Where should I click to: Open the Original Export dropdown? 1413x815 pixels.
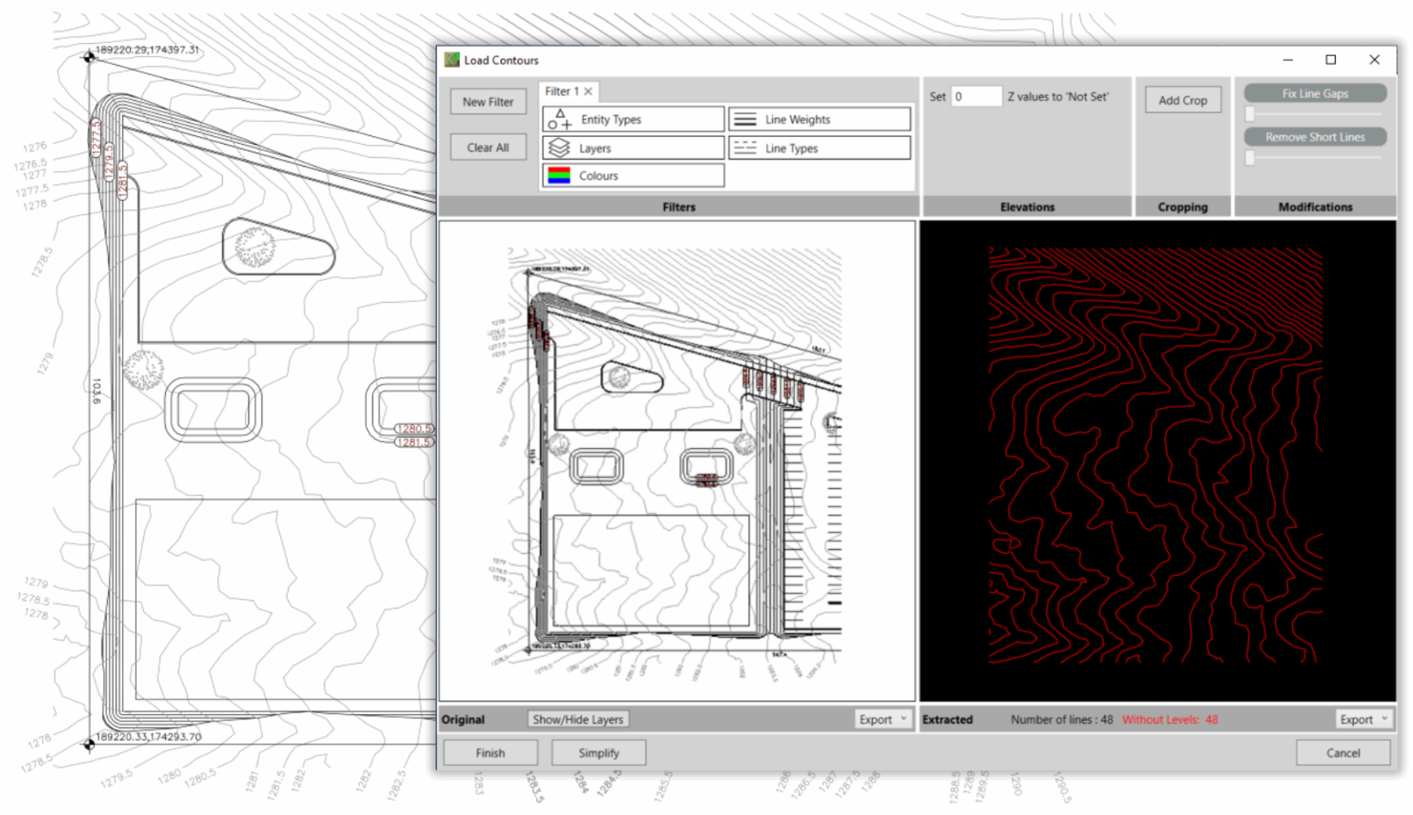click(883, 720)
